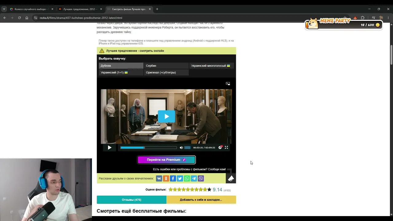
Task: Choose Украинский (1+1) voice-over
Action: click(121, 72)
